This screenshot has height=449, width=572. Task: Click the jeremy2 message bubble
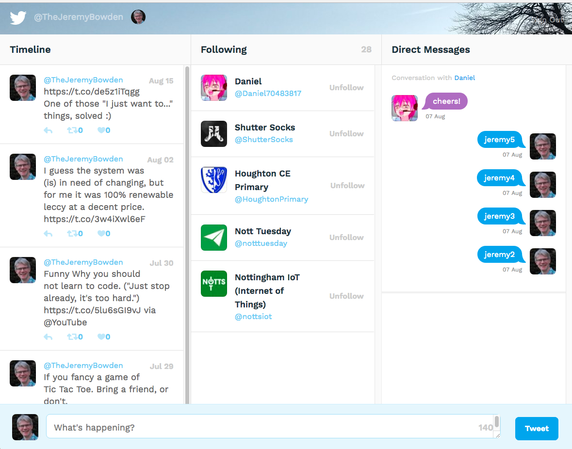pyautogui.click(x=501, y=255)
